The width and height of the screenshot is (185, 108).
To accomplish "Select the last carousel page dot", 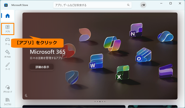I will click(x=105, y=101).
